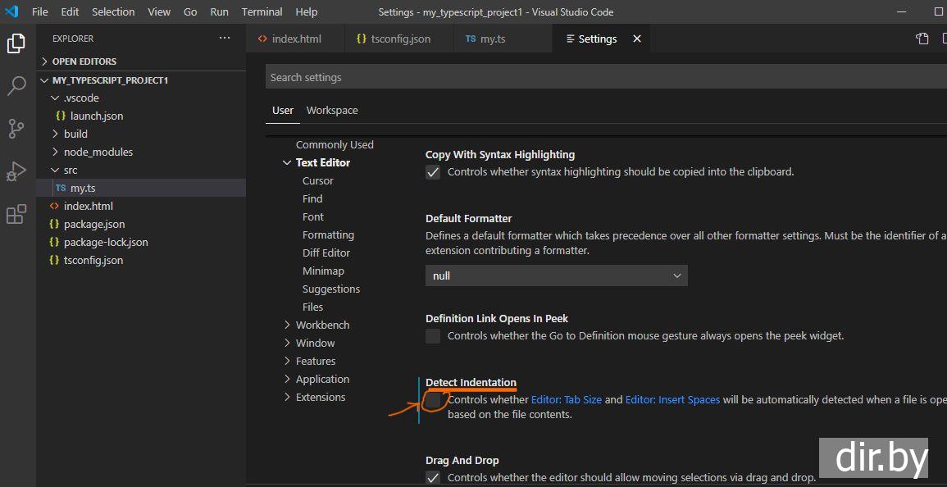947x487 pixels.
Task: Switch to the Workspace settings tab
Action: (x=332, y=111)
